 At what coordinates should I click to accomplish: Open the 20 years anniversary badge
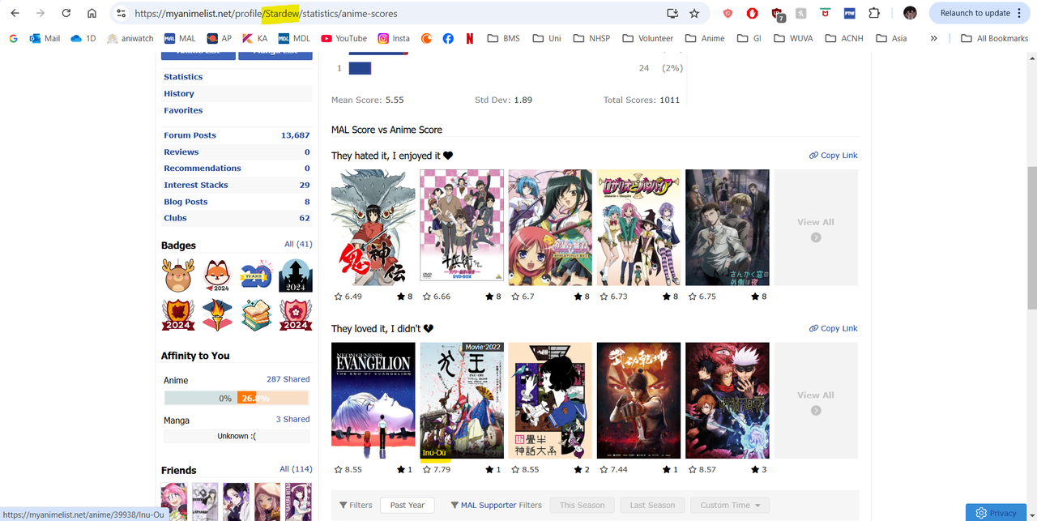pos(256,275)
